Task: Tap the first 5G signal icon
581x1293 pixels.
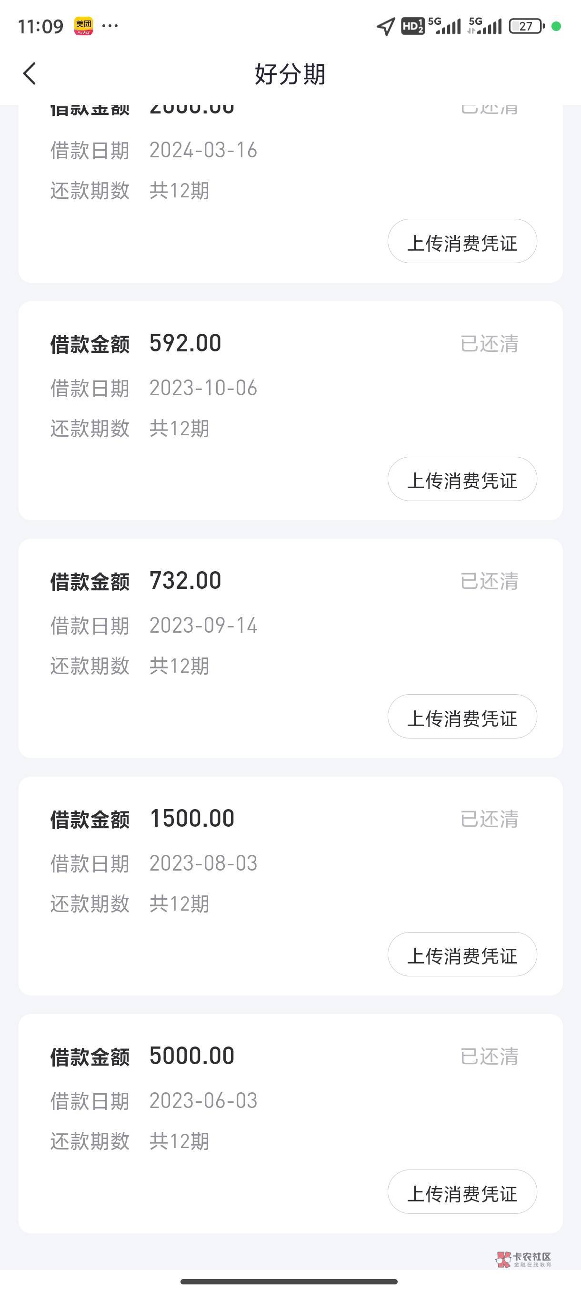Action: coord(444,26)
